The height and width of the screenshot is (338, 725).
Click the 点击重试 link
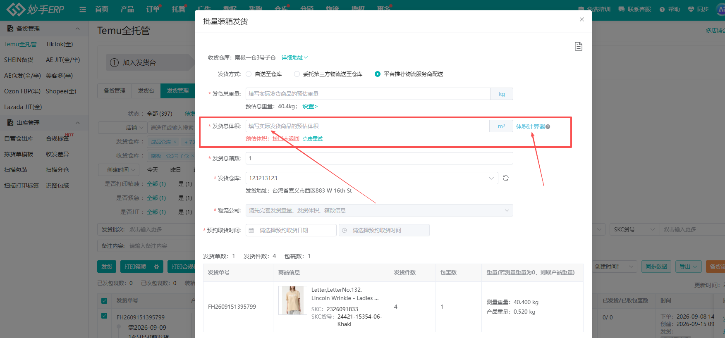pos(313,138)
